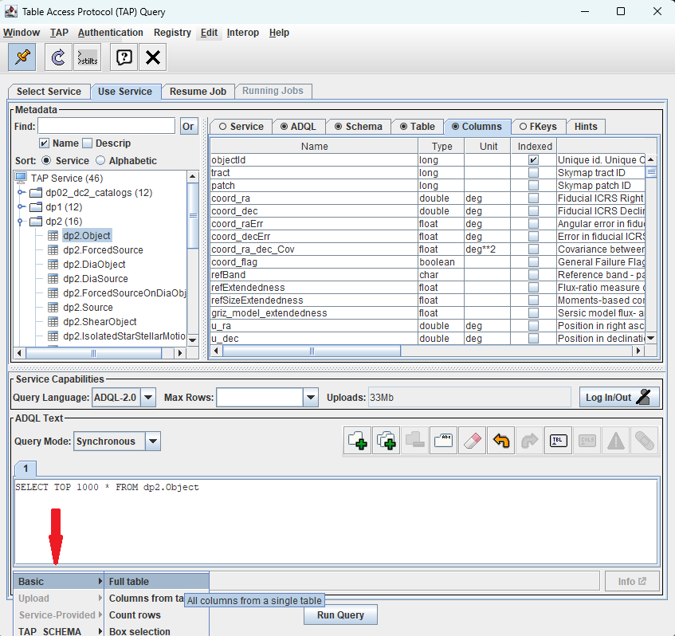Click the Log In/Out button
675x636 pixels.
[619, 397]
